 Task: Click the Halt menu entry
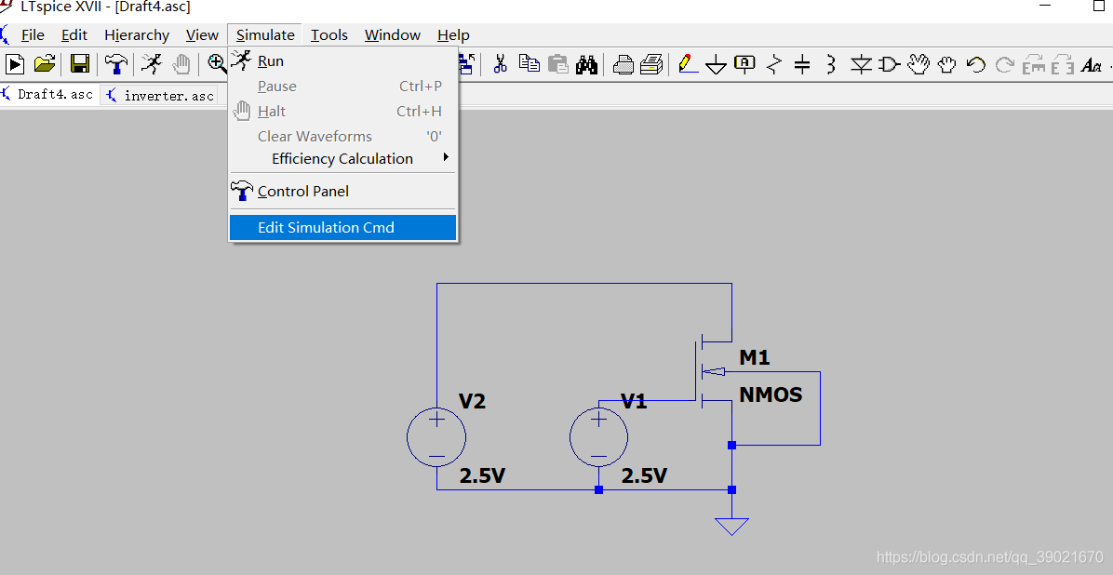[x=342, y=111]
